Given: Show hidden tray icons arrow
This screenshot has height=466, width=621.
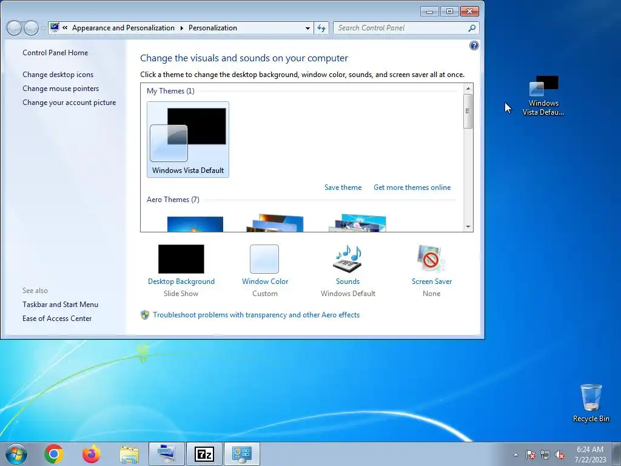Looking at the screenshot, I should (x=515, y=454).
